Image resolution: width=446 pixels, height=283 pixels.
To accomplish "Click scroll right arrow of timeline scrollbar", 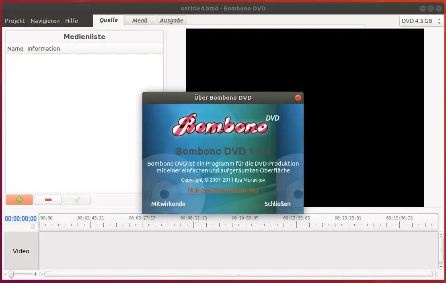I will pos(436,275).
